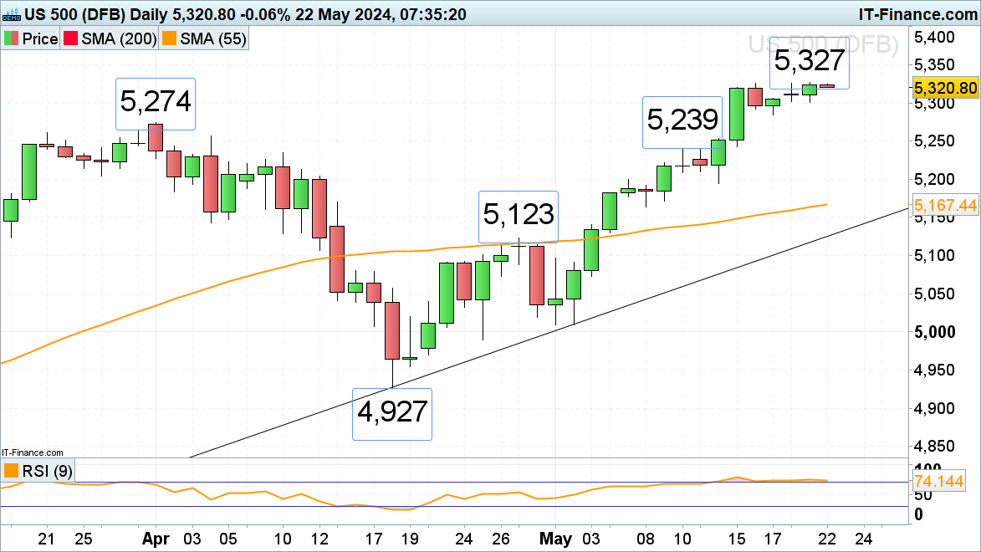Select the 4,927 low price annotation box
The image size is (981, 552).
(392, 414)
